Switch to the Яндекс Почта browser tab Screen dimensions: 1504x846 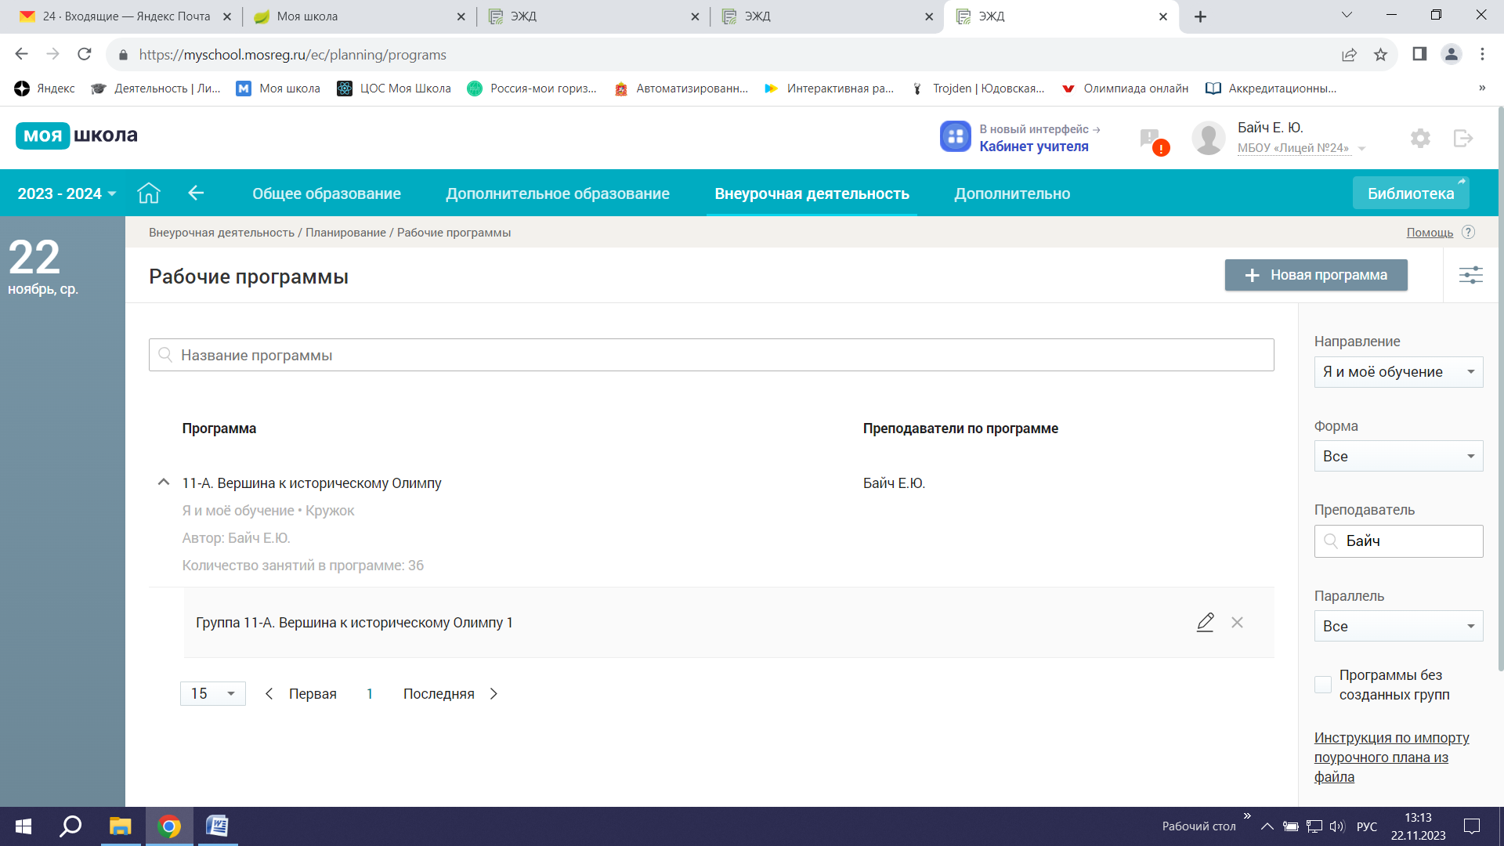click(124, 16)
